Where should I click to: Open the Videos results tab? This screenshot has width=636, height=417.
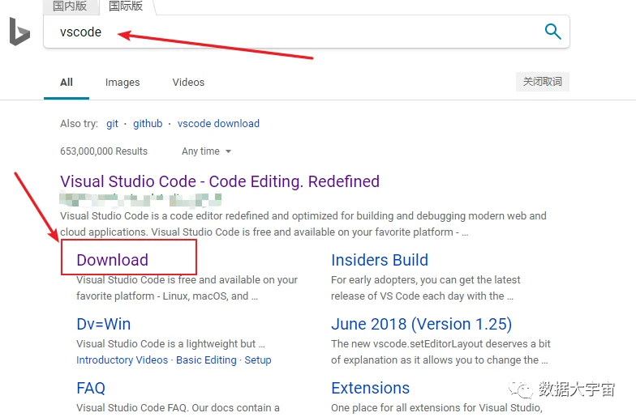(x=188, y=83)
